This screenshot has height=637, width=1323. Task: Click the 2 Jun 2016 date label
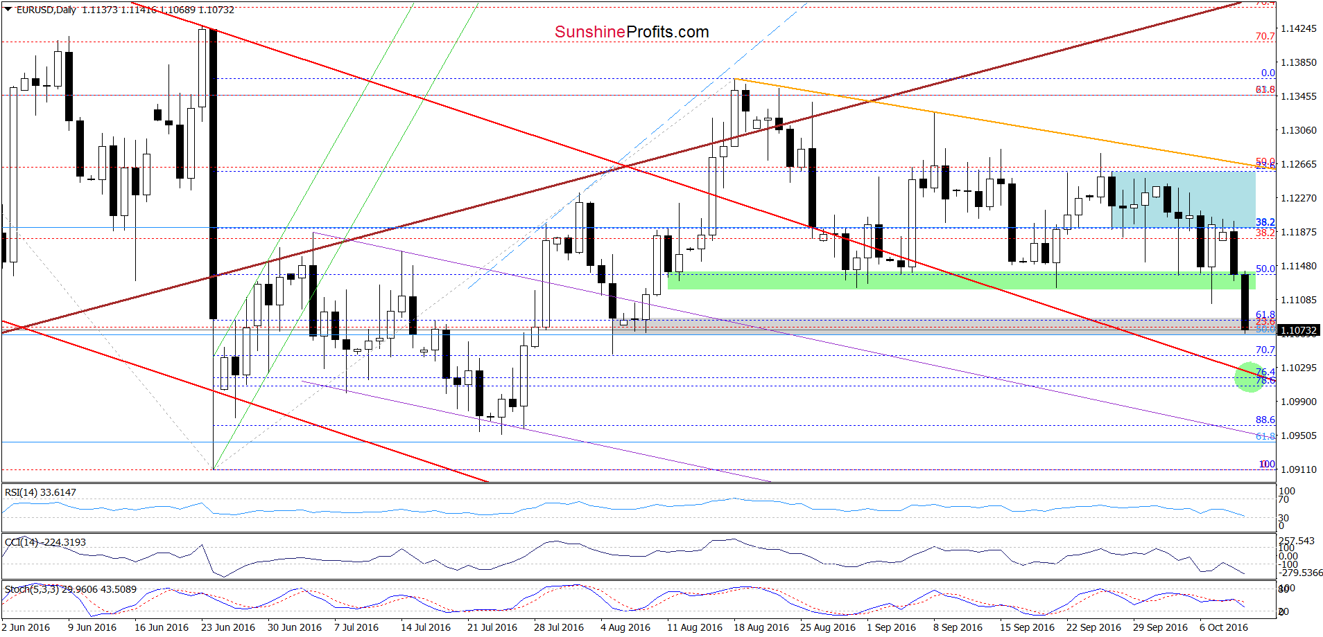tap(26, 627)
